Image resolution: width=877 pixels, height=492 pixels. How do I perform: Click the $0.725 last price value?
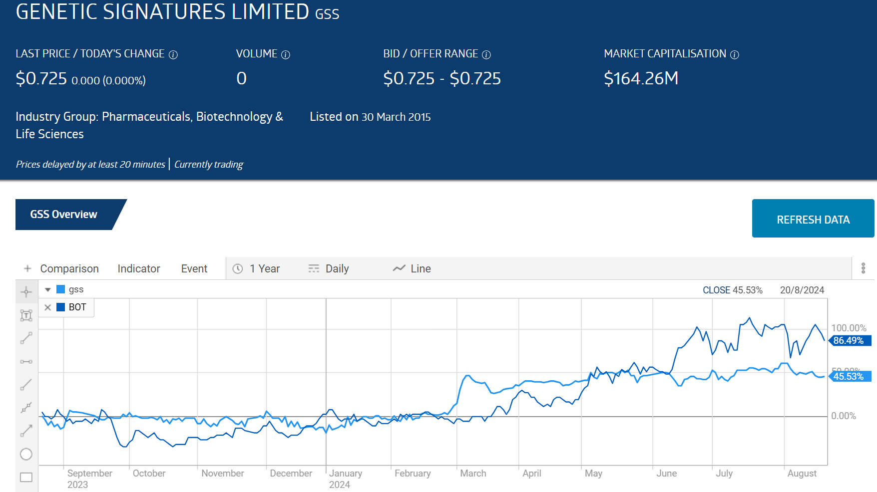[41, 78]
